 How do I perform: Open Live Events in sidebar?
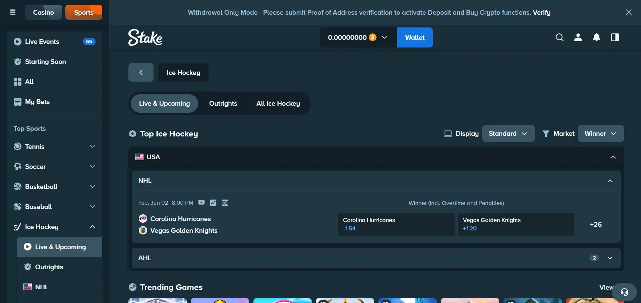click(x=55, y=41)
